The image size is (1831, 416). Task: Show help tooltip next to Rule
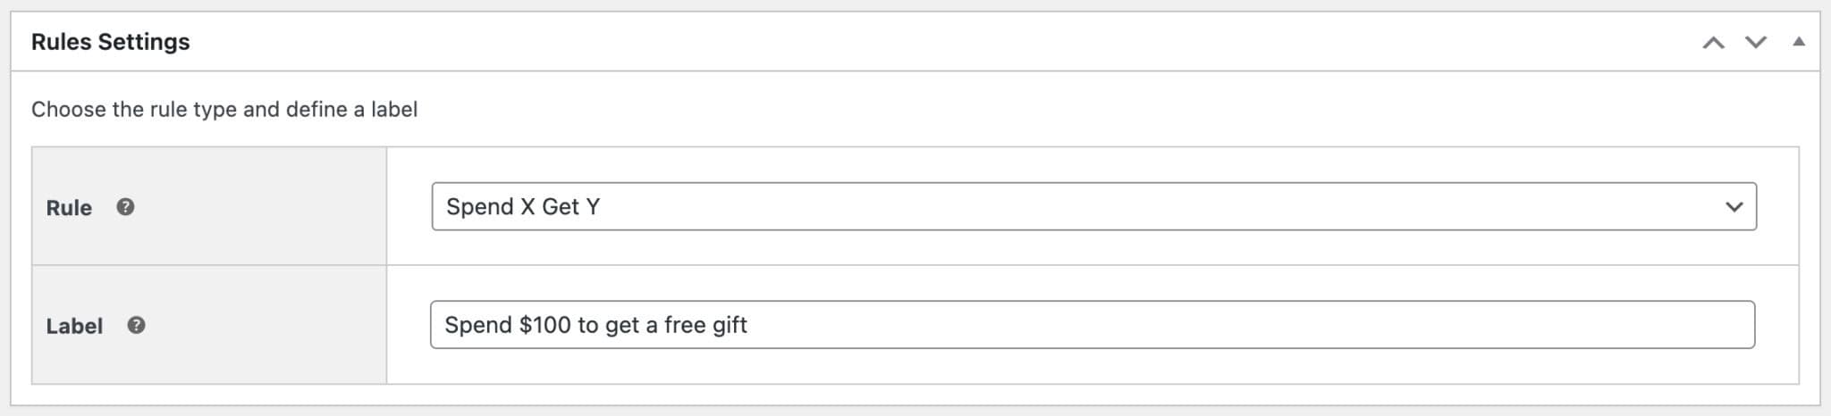(x=125, y=206)
